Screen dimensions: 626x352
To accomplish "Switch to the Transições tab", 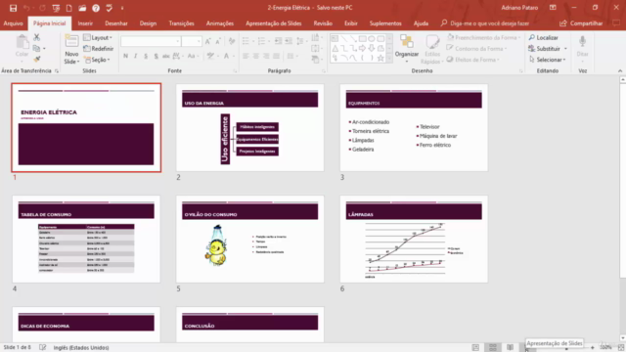I will pyautogui.click(x=181, y=23).
